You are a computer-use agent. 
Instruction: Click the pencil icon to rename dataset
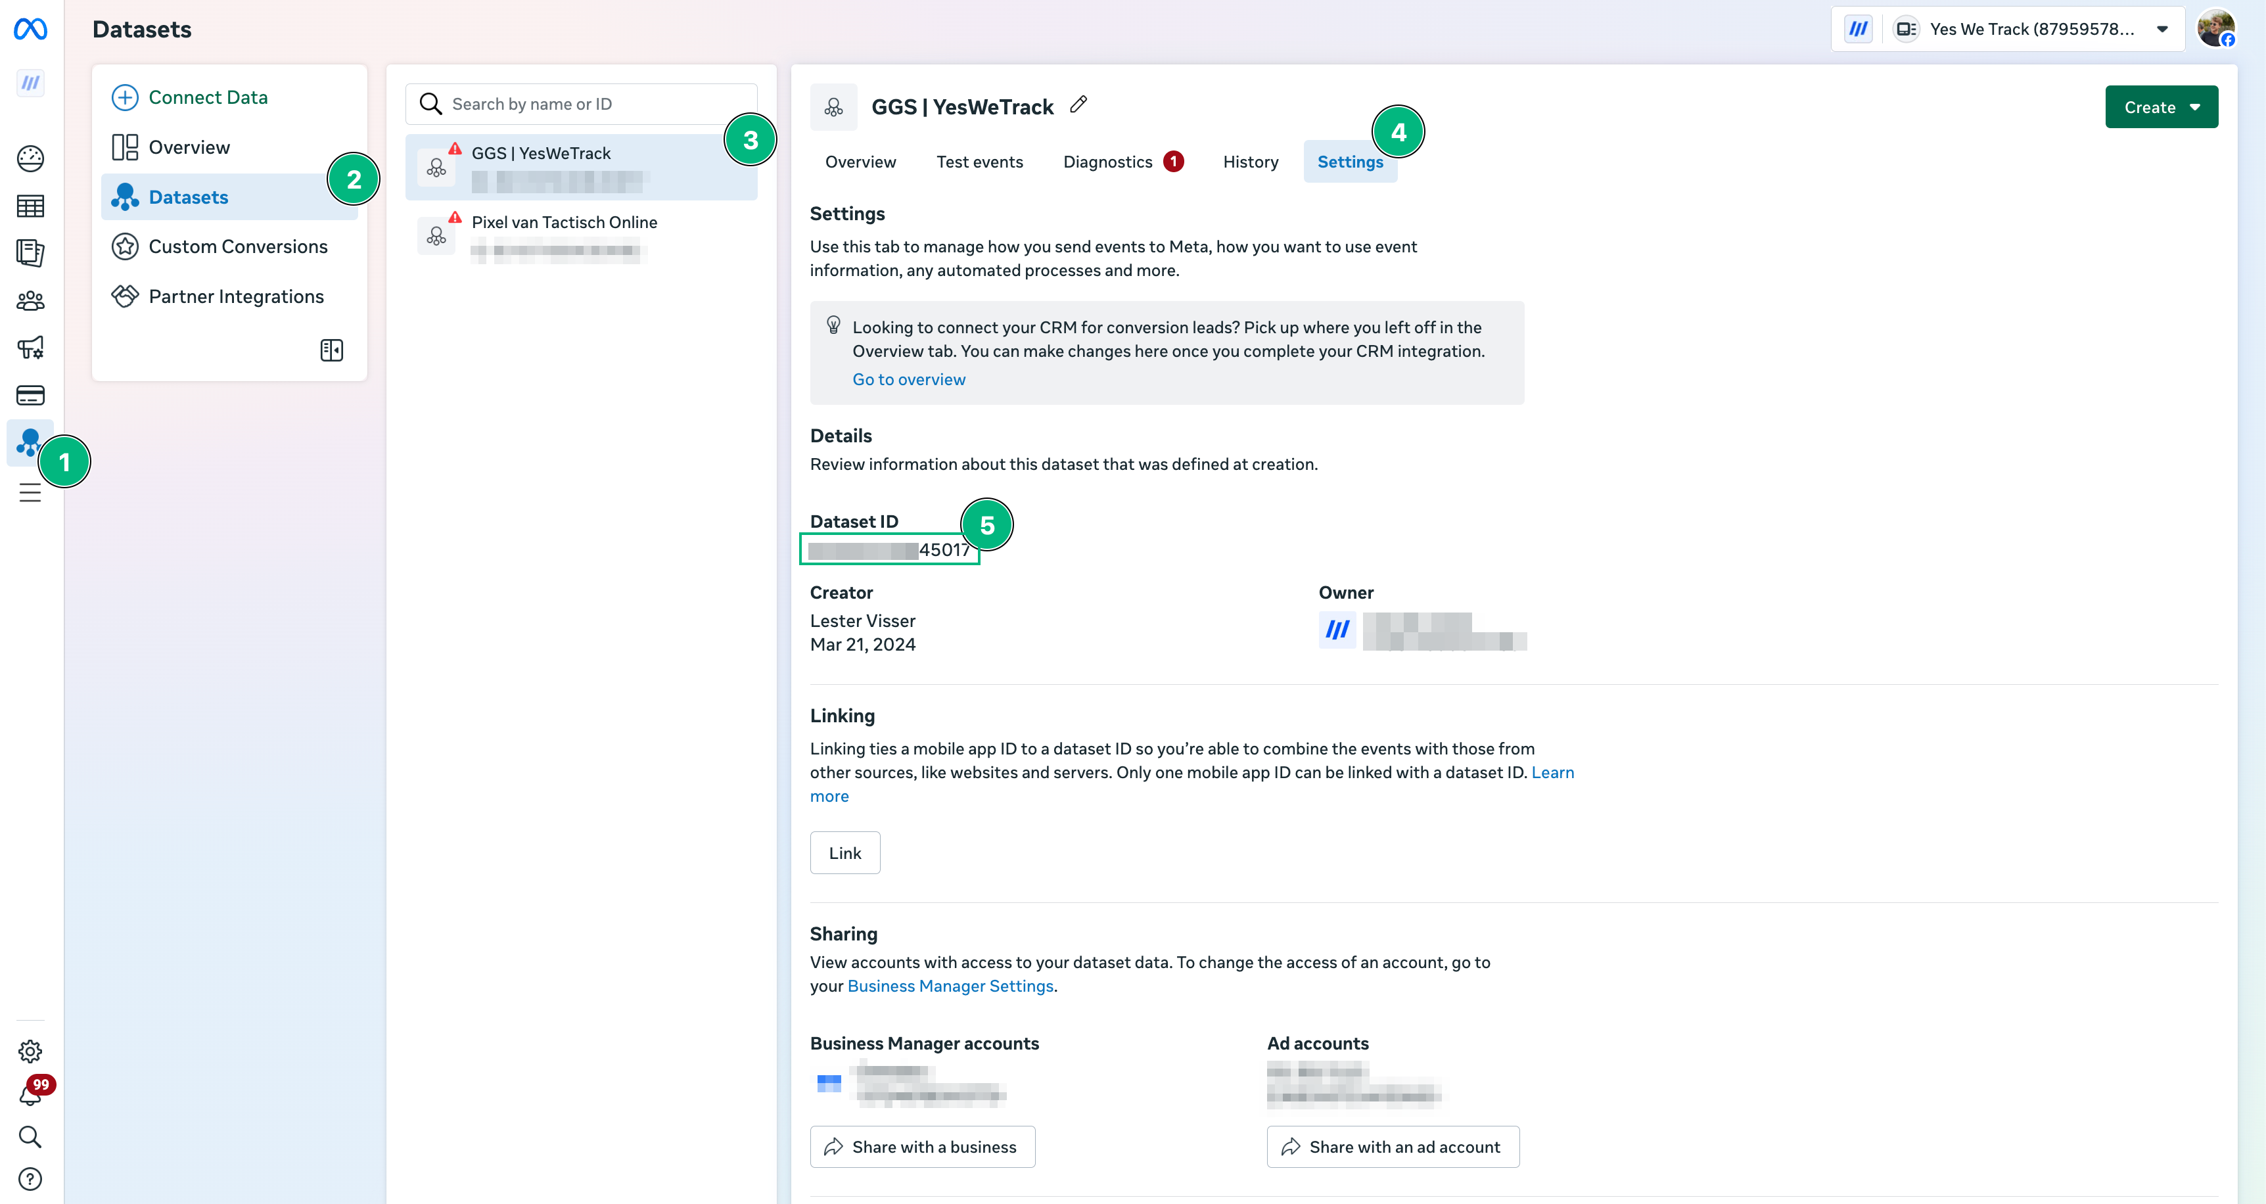click(1078, 104)
